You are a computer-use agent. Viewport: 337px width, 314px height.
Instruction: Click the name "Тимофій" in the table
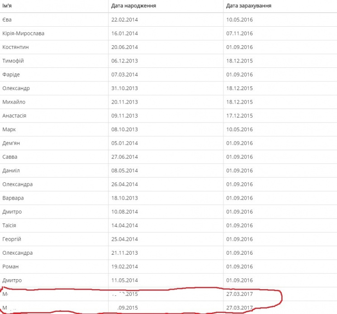click(x=13, y=61)
